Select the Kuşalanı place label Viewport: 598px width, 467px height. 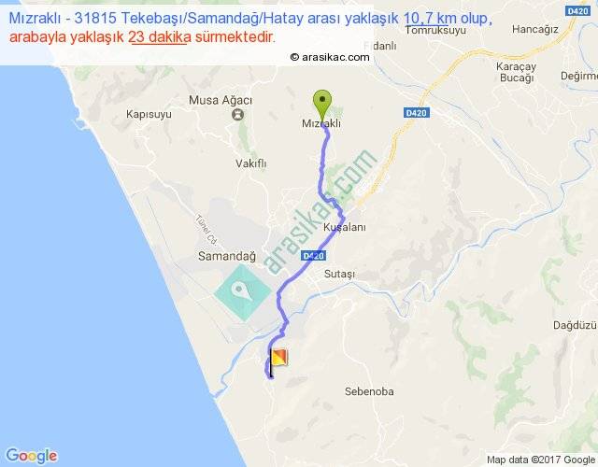(x=345, y=227)
